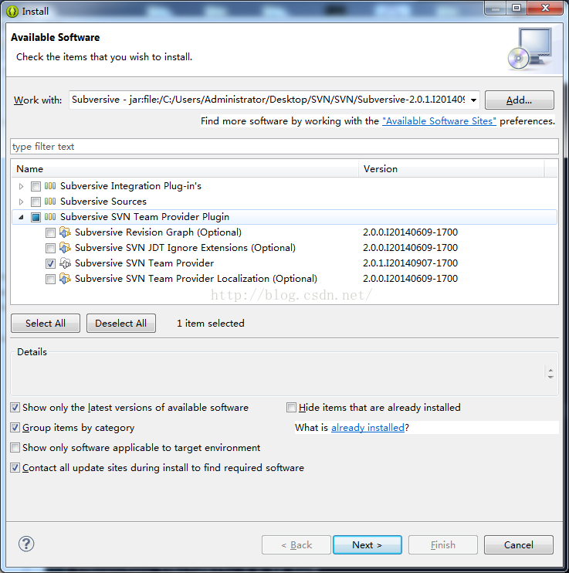Disable Show only the latest versions option
The width and height of the screenshot is (569, 573).
click(15, 408)
